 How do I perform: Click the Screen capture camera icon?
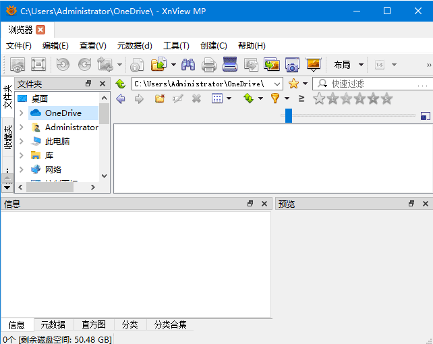pos(293,65)
